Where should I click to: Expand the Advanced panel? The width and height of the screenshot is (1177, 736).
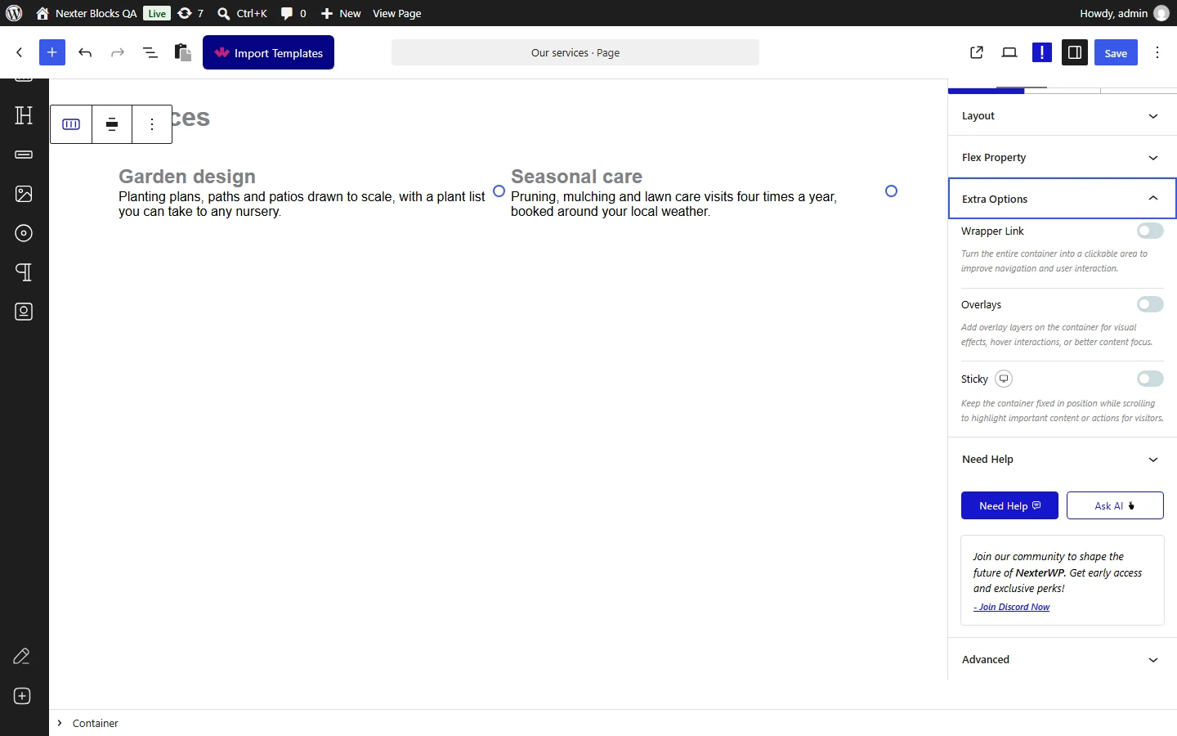point(1062,660)
